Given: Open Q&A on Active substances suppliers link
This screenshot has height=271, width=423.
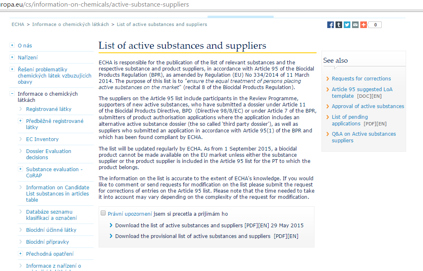Looking at the screenshot, I should [364, 137].
